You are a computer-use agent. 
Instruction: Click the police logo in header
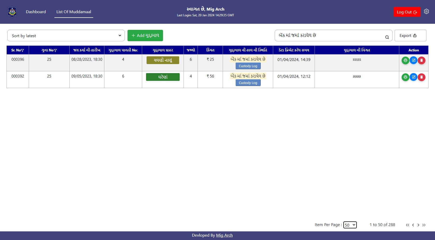pos(12,12)
